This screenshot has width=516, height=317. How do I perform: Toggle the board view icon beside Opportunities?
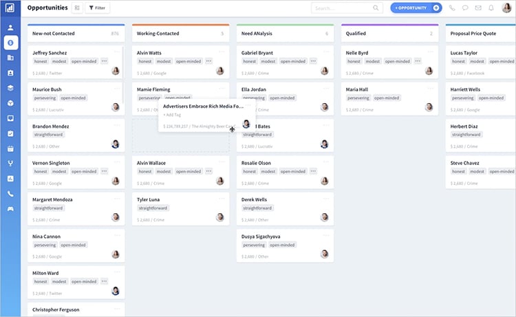[76, 8]
